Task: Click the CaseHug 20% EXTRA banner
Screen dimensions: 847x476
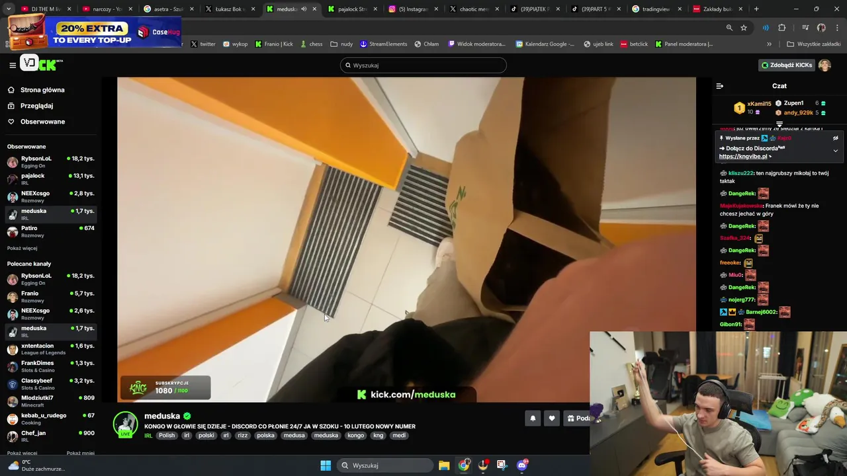Action: coord(94,31)
